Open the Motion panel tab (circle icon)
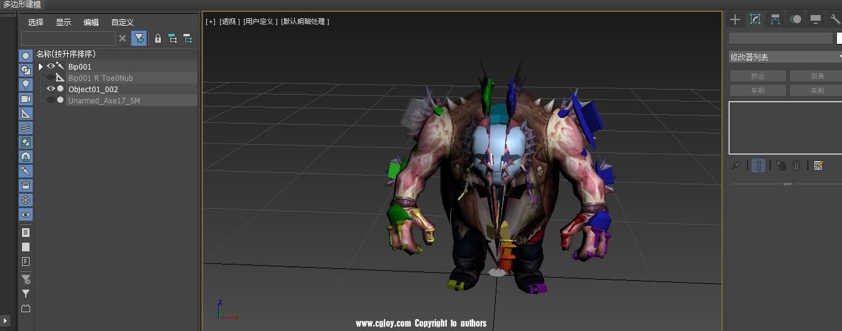 pyautogui.click(x=796, y=19)
